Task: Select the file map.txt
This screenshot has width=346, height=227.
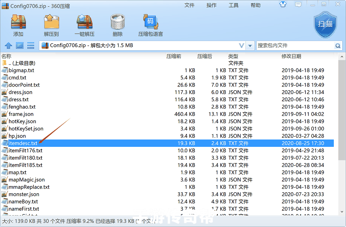Action: 167,172
